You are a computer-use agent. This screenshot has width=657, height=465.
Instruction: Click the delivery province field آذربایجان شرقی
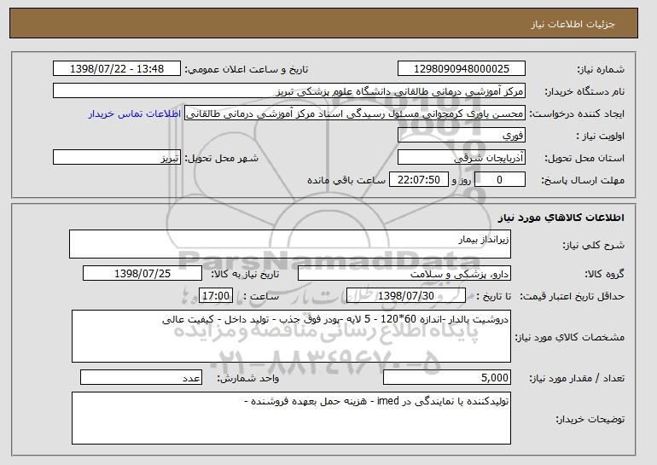[x=462, y=158]
